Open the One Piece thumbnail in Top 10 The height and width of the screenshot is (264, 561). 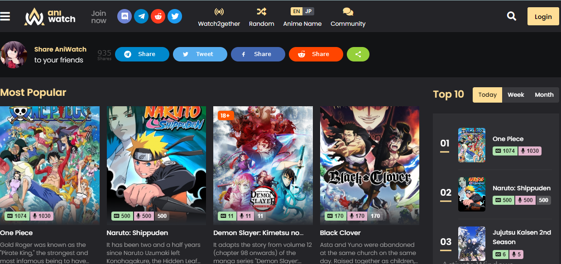click(471, 145)
